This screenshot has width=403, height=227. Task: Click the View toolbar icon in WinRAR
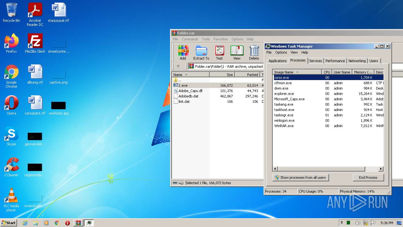coord(237,52)
